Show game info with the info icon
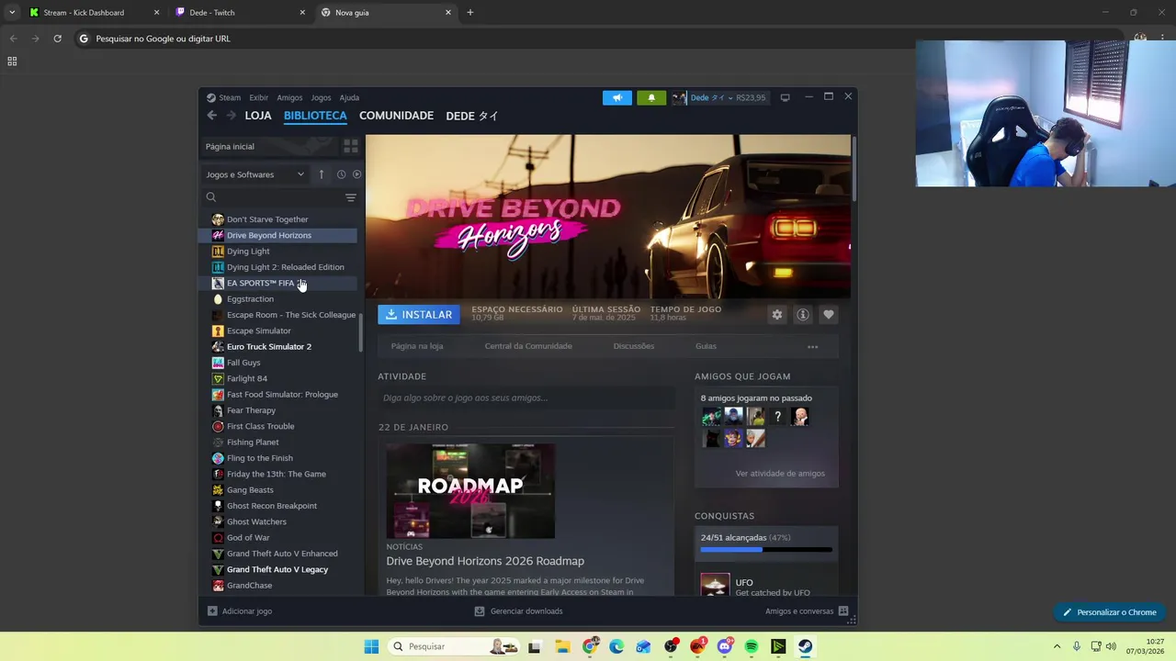Image resolution: width=1176 pixels, height=661 pixels. coord(803,315)
